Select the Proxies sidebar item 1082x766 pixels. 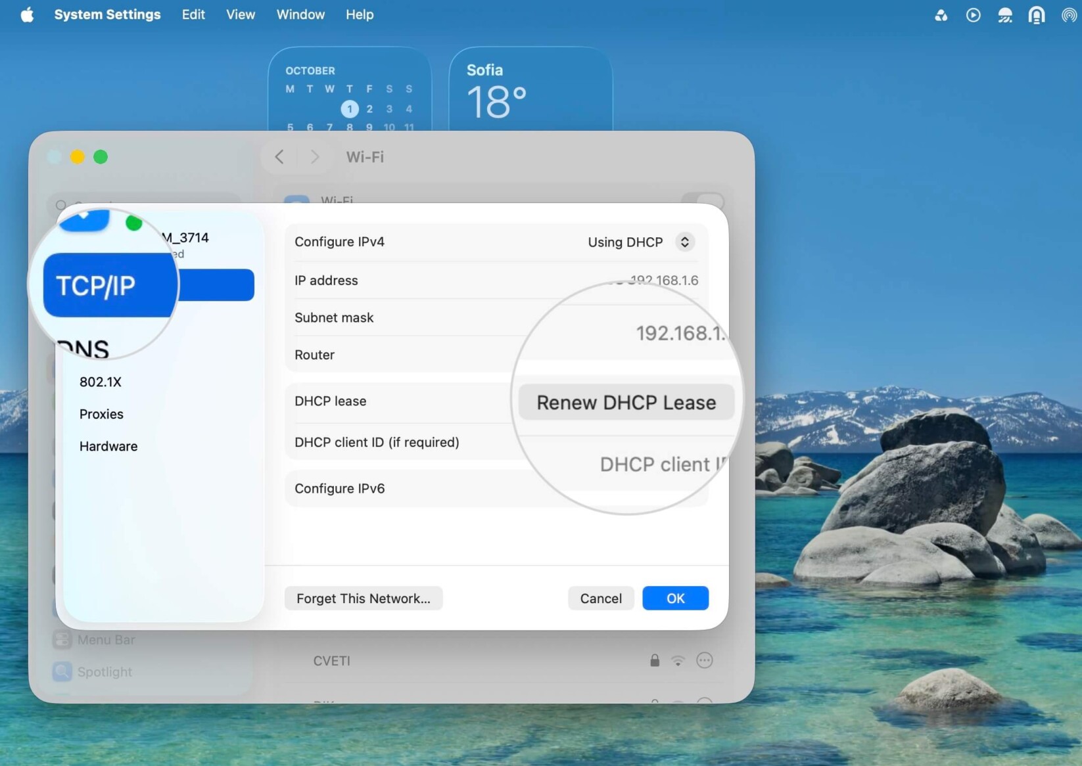click(101, 414)
